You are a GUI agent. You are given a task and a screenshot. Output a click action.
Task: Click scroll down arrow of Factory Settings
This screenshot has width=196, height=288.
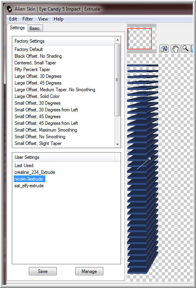coord(118,144)
